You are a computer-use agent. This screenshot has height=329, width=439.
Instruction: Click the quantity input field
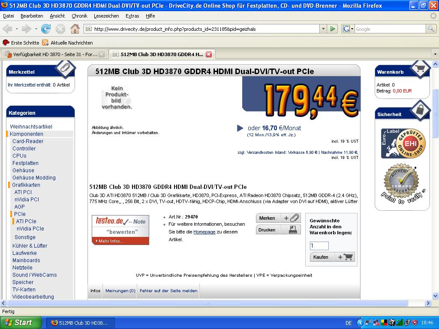pyautogui.click(x=319, y=246)
